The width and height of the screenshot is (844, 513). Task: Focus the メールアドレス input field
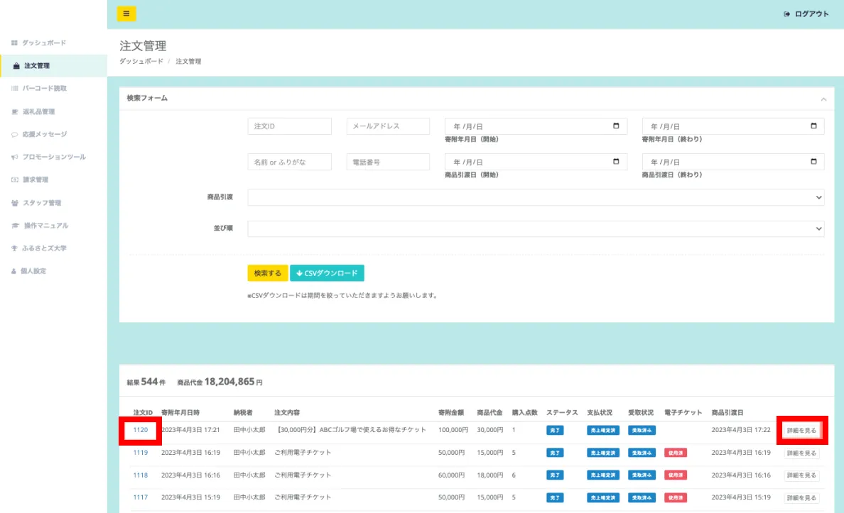388,126
